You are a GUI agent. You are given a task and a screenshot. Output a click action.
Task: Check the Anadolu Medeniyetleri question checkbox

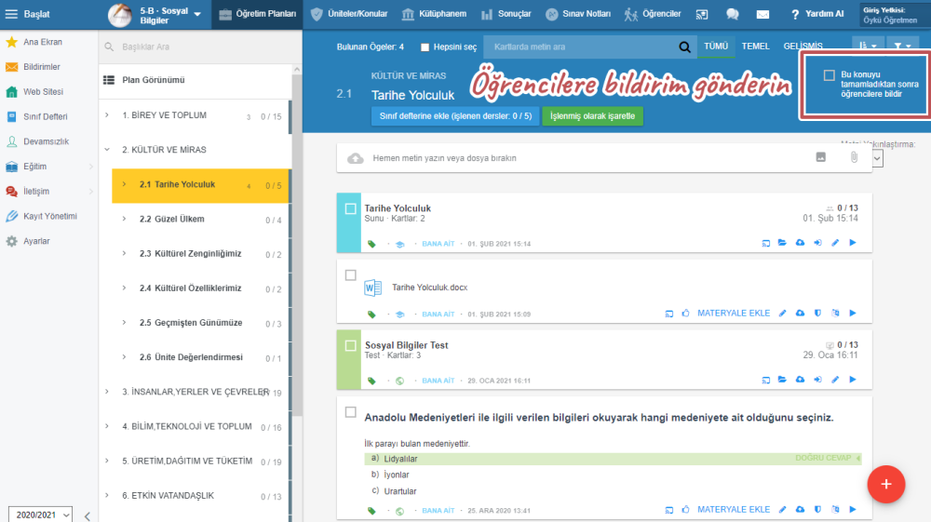(350, 412)
